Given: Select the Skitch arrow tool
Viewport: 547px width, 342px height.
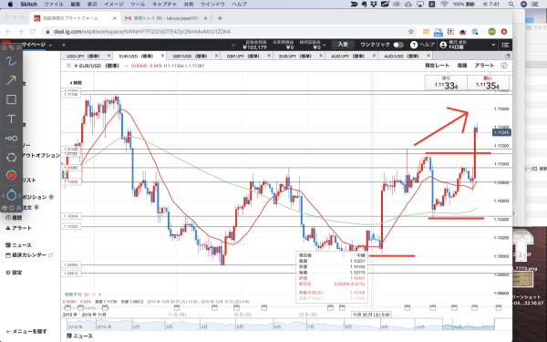Looking at the screenshot, I should click(11, 80).
